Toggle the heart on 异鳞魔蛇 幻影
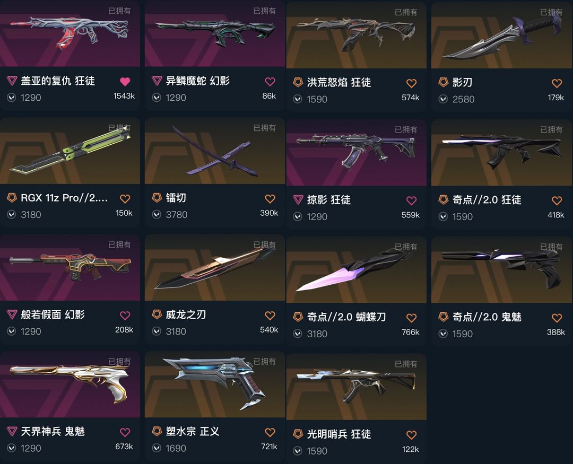 click(270, 82)
